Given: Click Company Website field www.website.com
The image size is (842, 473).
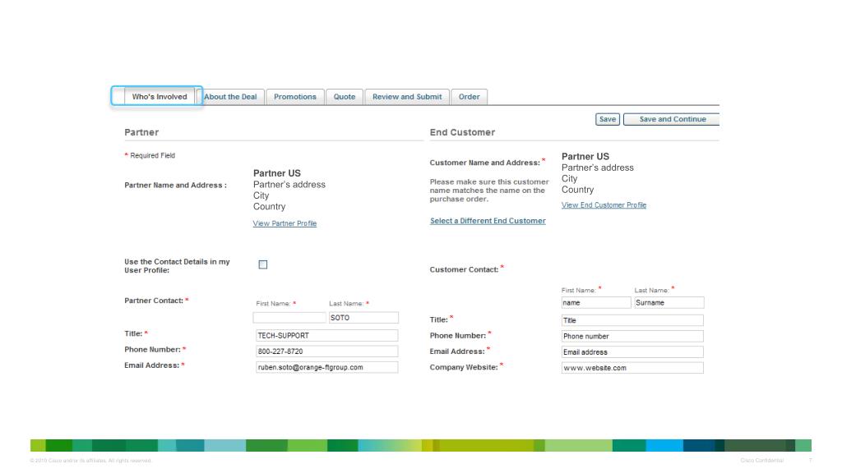Looking at the screenshot, I should [x=632, y=368].
